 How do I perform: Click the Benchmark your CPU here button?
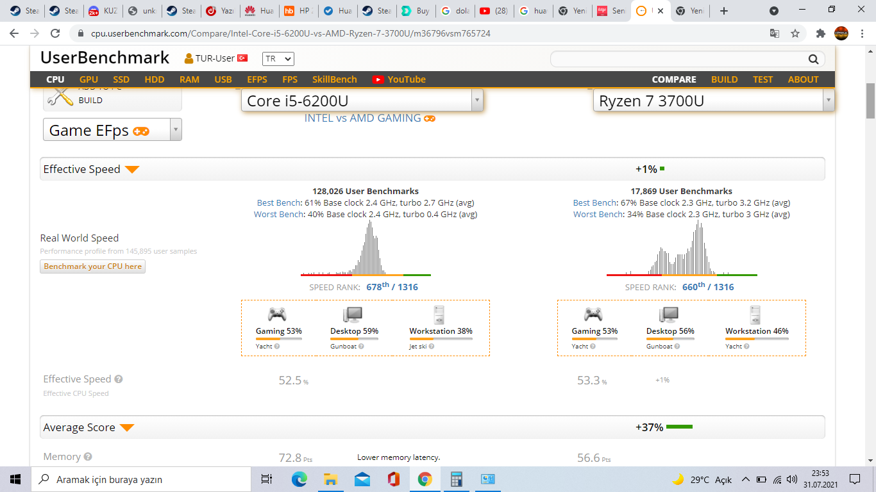pos(93,266)
